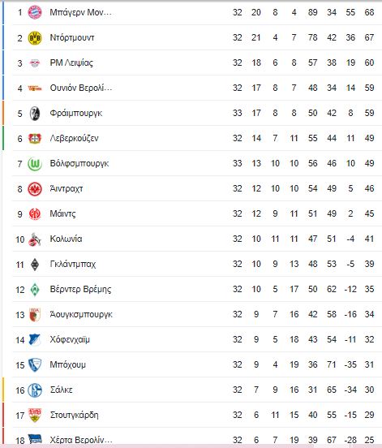
Task: Open the Ουνιόν Βερολί… team name
Action: [x=81, y=88]
